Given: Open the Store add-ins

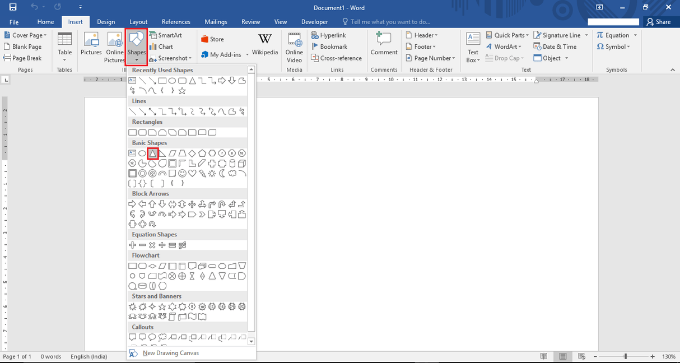Looking at the screenshot, I should point(215,39).
